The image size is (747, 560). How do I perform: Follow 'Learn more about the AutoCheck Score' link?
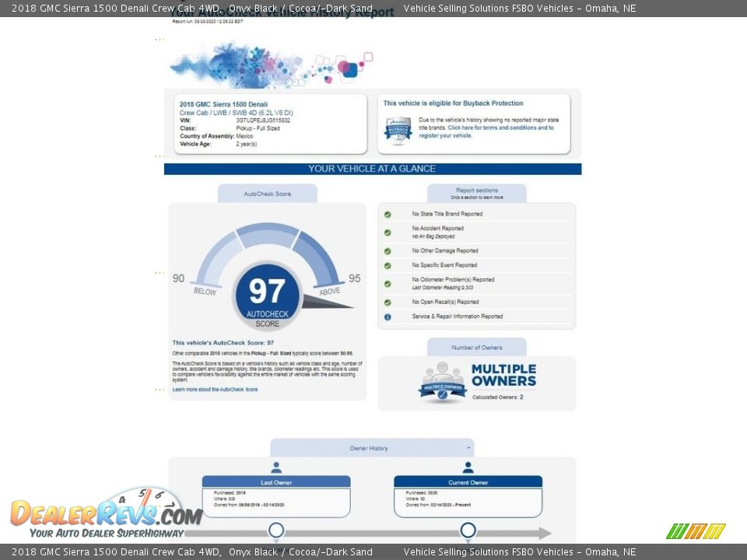215,390
